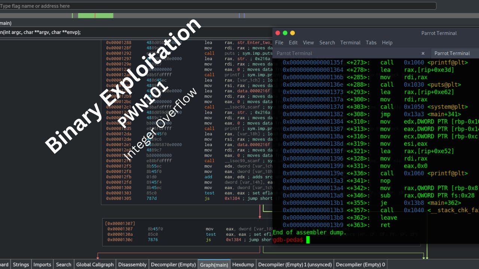479x269 pixels.
Task: Select Decompiler (Empty) 1 (unsynced) tab
Action: pyautogui.click(x=295, y=265)
